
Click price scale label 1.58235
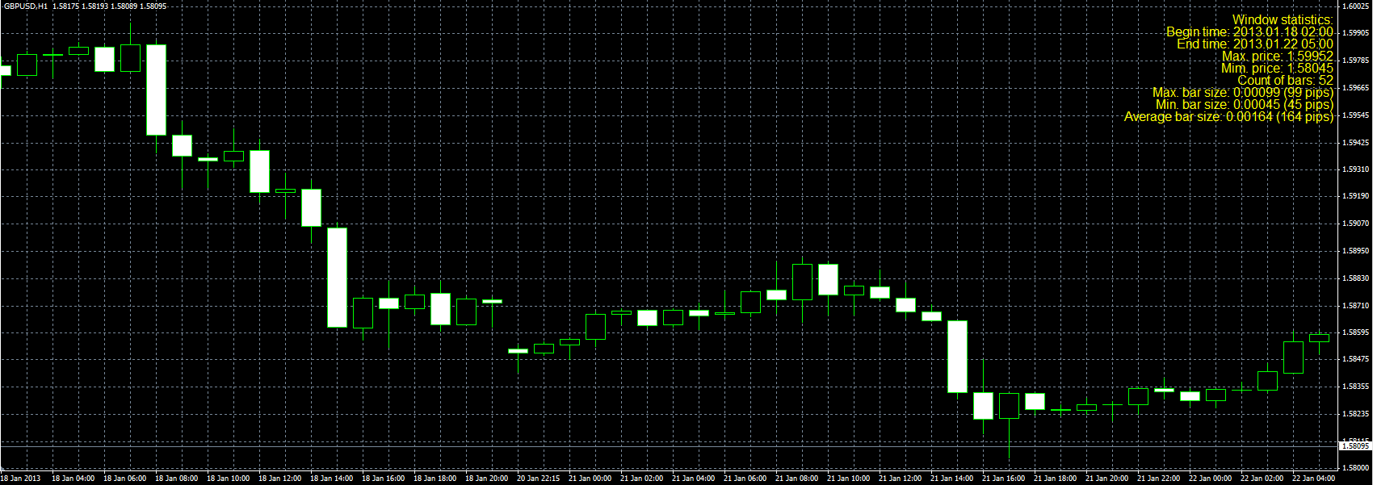1356,414
